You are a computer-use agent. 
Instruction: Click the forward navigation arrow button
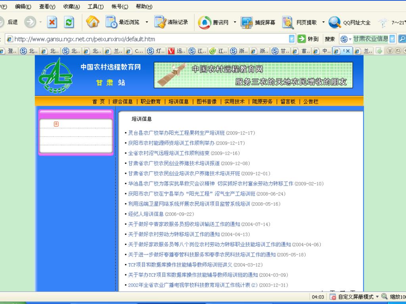pyautogui.click(x=30, y=22)
